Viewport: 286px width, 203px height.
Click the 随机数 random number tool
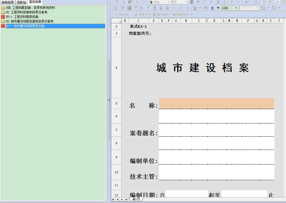tap(122, 15)
